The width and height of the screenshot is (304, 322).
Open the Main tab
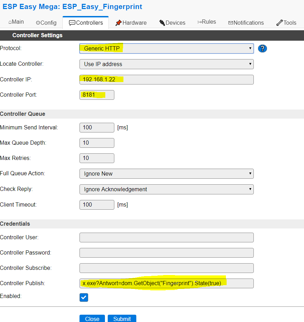pyautogui.click(x=16, y=22)
